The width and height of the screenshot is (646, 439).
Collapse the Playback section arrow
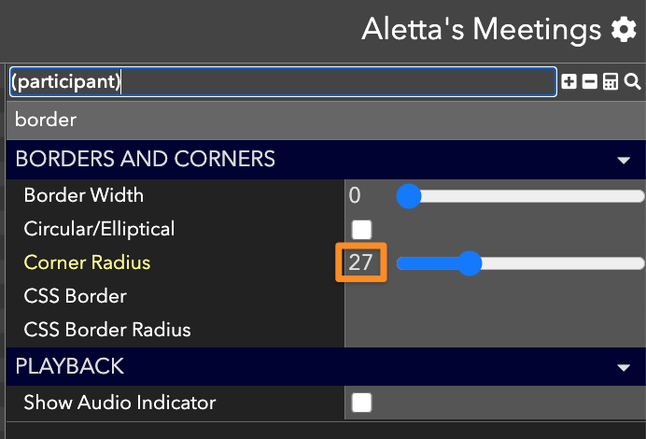click(x=624, y=367)
